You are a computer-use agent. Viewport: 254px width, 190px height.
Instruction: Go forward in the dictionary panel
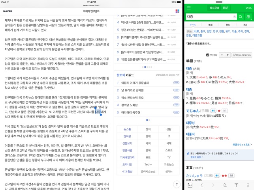click(x=213, y=185)
